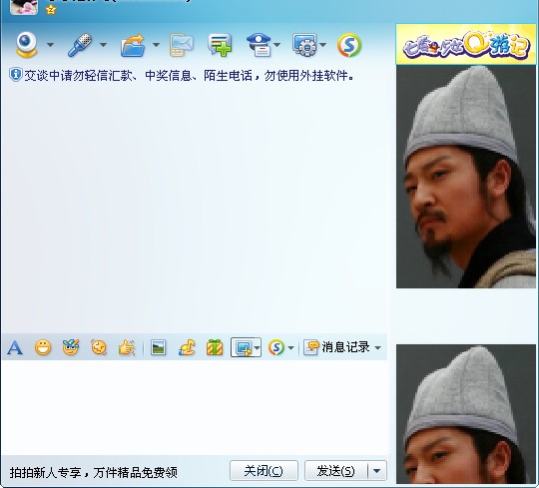Start a video call with webcam icon
The width and height of the screenshot is (539, 488).
point(26,44)
